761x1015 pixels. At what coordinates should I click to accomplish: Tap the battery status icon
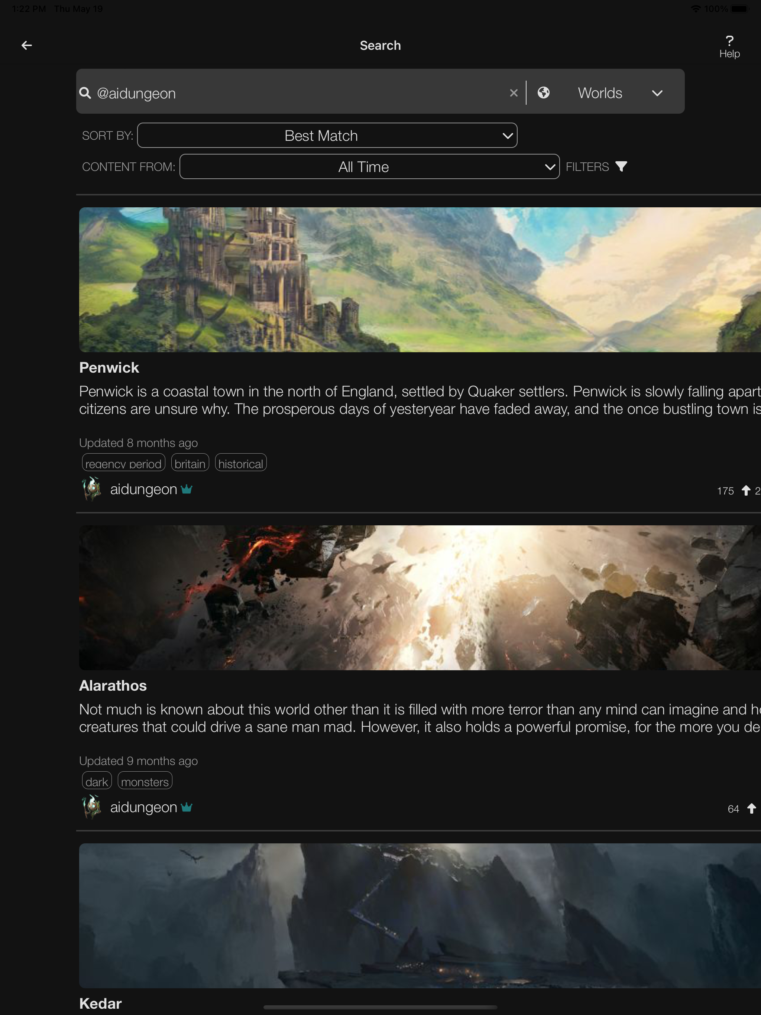click(740, 9)
